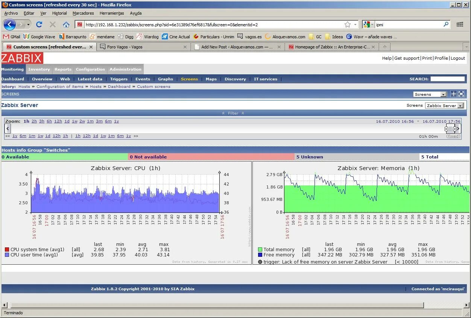Viewport: 471px width, 318px height.
Task: Click the browser URL address field
Action: 213,24
